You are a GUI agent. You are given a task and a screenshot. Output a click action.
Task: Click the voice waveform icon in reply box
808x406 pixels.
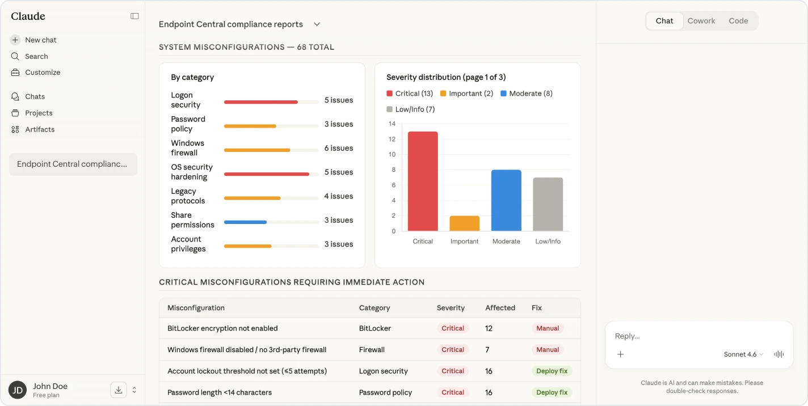779,354
